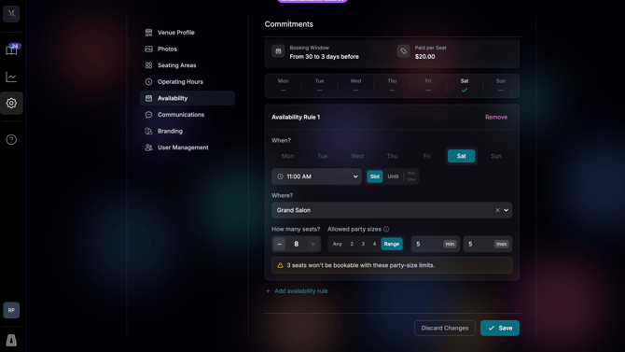Open the help question mark icon

11,140
